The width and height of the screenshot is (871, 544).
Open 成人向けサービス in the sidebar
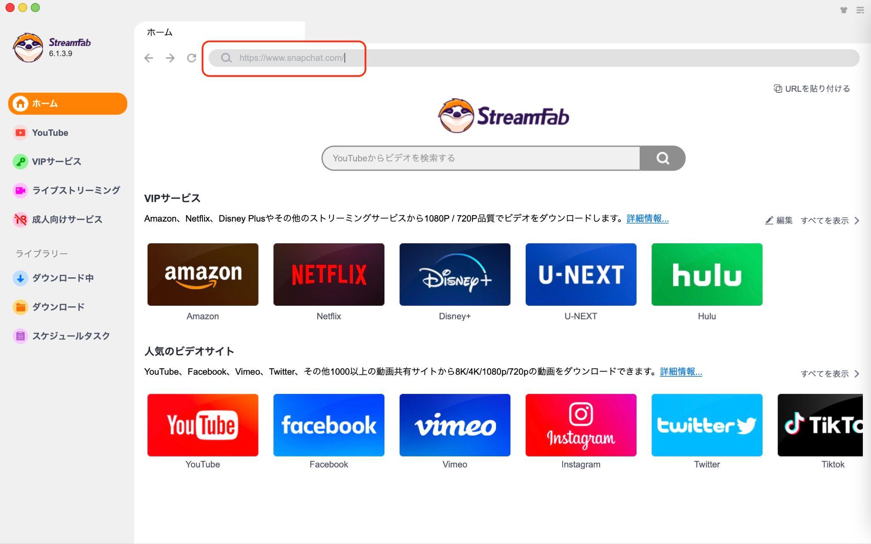pyautogui.click(x=58, y=219)
